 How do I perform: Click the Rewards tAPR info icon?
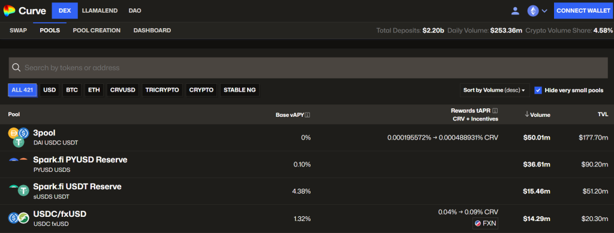click(x=495, y=111)
